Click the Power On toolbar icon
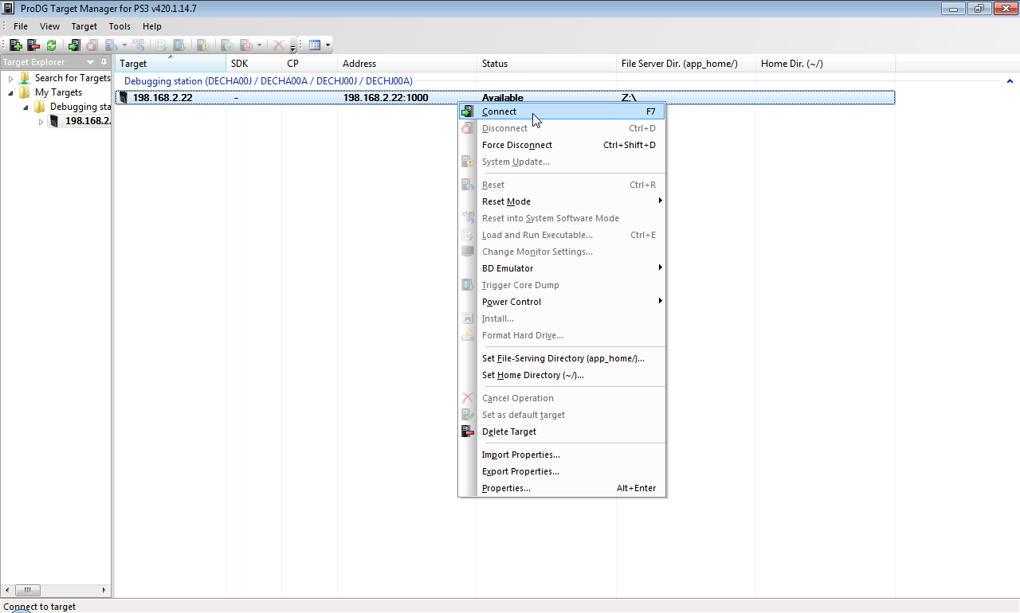 pos(226,45)
